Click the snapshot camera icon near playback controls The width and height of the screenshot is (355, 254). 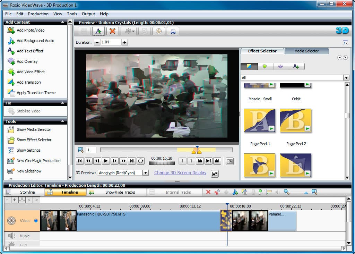tap(230, 161)
